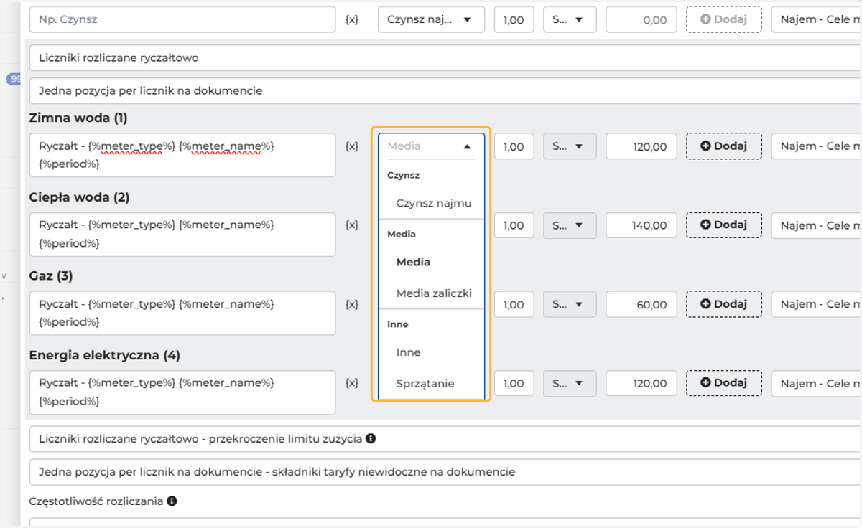Open Najem - Cele field in the Np. Czynsz row
862x528 pixels.
pos(817,19)
